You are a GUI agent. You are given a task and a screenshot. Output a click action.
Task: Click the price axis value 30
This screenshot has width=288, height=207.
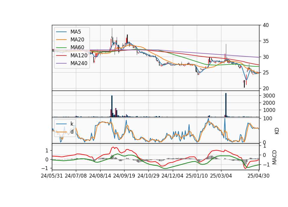coord(265,57)
